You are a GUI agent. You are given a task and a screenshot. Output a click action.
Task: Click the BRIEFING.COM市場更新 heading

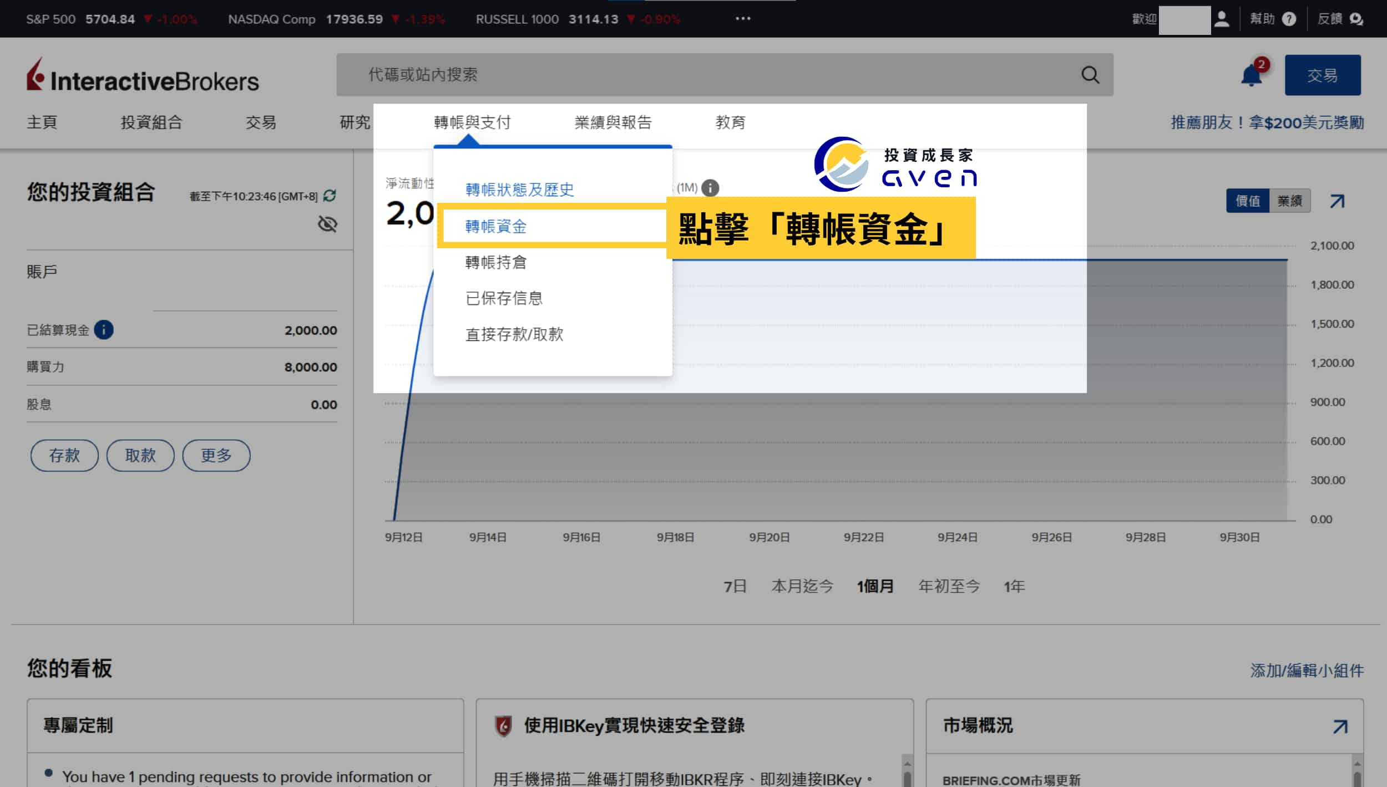(1011, 780)
